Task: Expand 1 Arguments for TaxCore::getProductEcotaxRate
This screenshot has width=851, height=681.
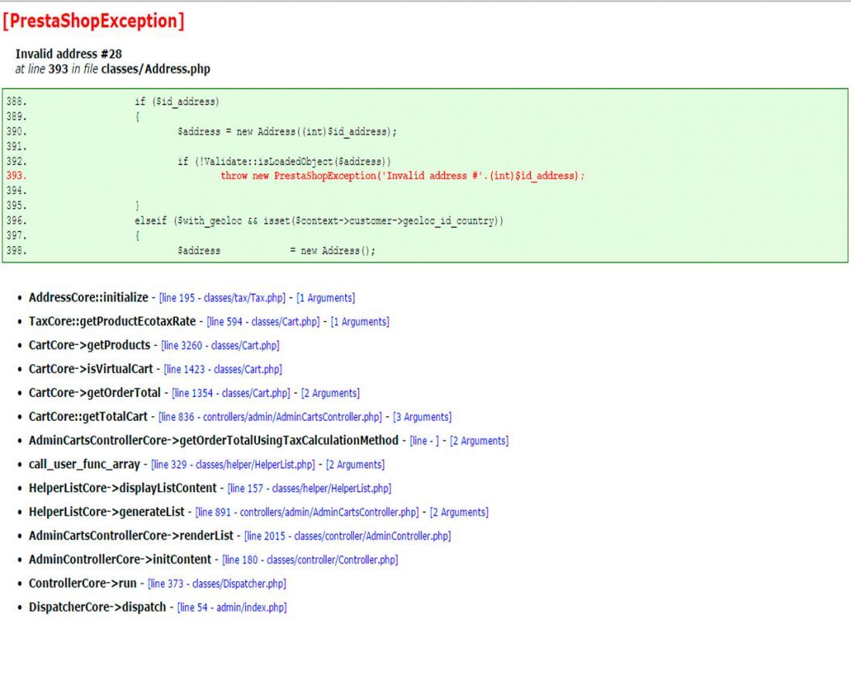Action: 360,322
